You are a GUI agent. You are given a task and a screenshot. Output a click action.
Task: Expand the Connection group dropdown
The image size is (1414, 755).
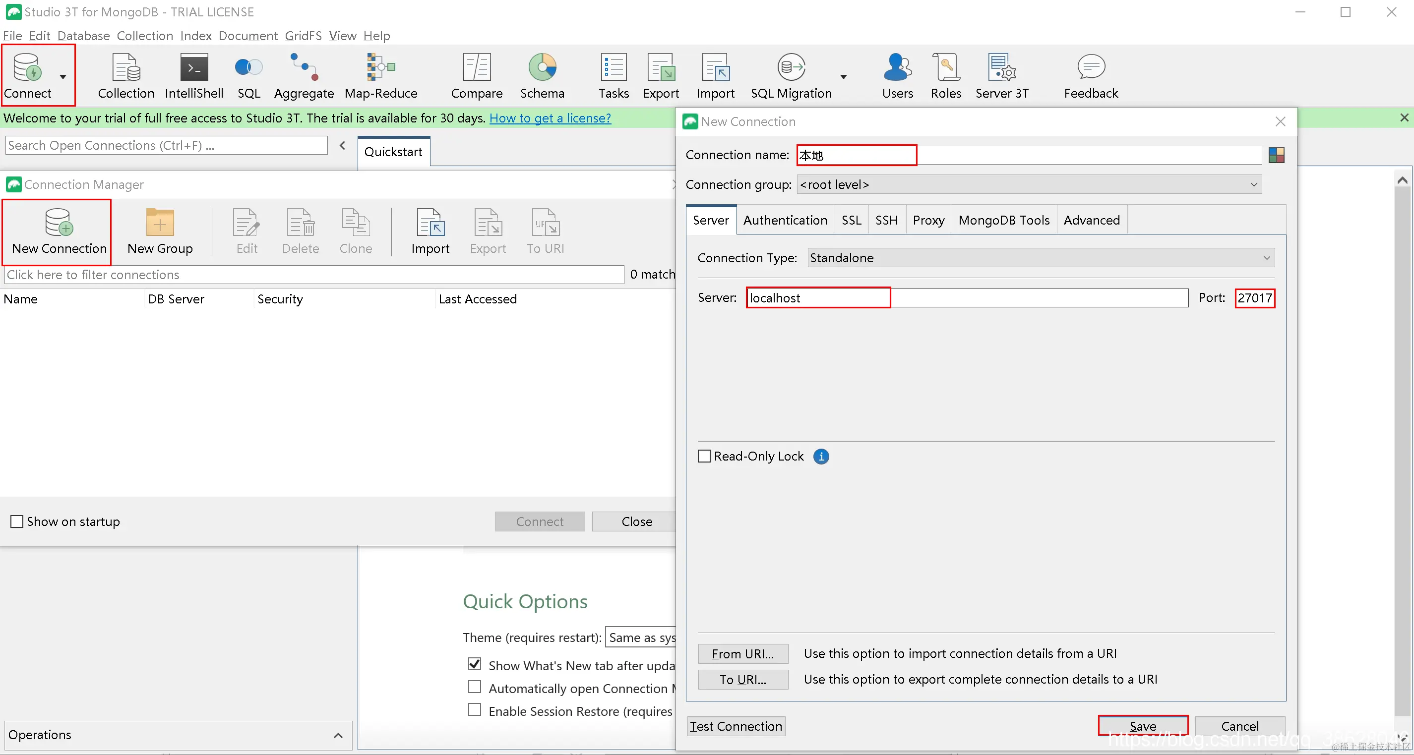[x=1029, y=184]
